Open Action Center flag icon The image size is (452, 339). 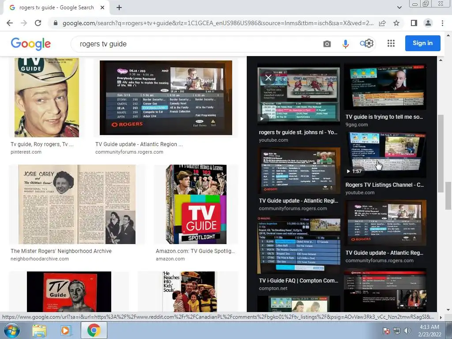click(x=386, y=331)
